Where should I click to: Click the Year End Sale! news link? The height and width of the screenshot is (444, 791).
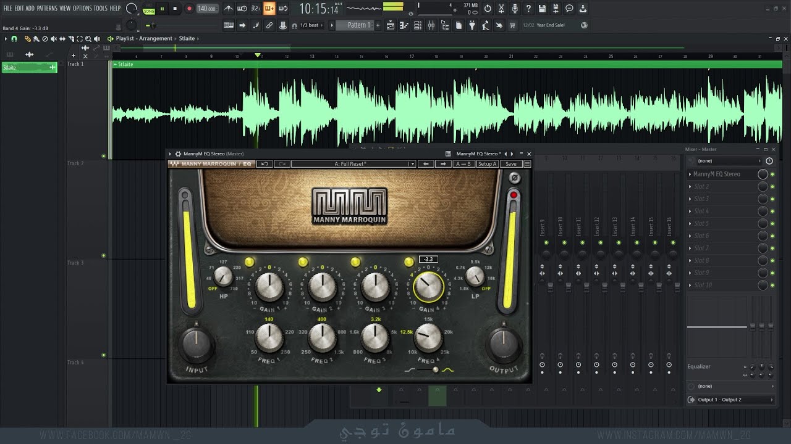[551, 25]
